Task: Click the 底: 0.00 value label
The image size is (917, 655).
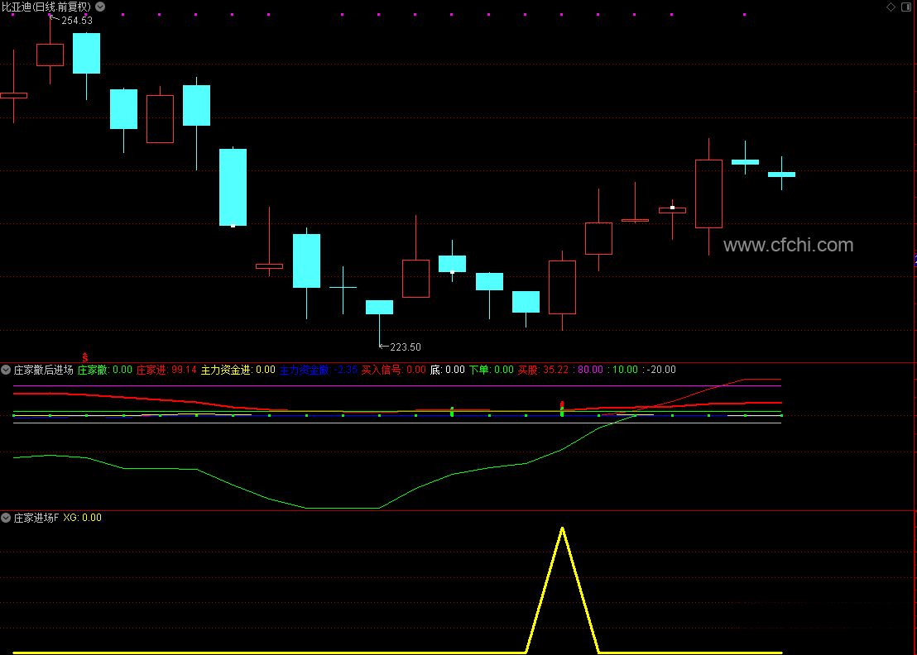Action: pyautogui.click(x=448, y=370)
